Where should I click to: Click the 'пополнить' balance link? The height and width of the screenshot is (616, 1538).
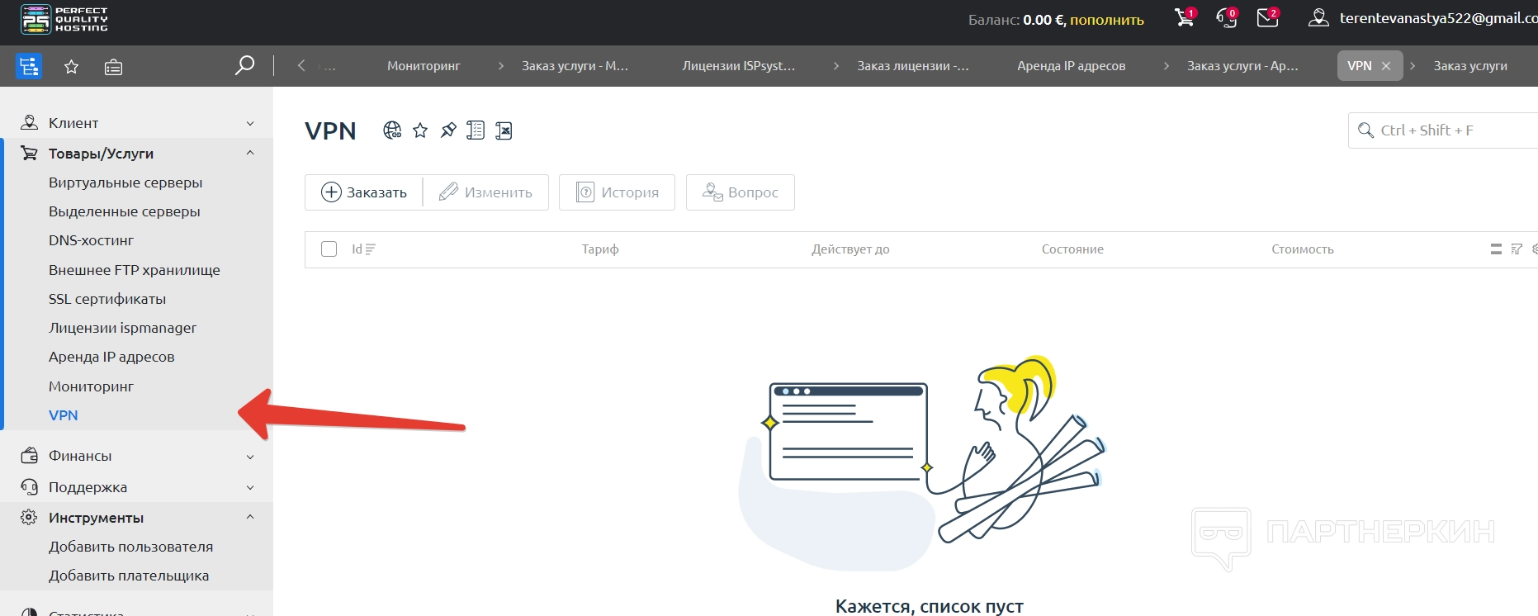coord(1107,20)
